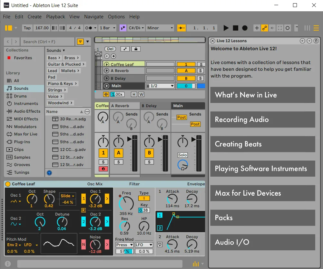323x269 pixels.
Task: Click the tempo field showing 167.00
Action: tap(42, 28)
